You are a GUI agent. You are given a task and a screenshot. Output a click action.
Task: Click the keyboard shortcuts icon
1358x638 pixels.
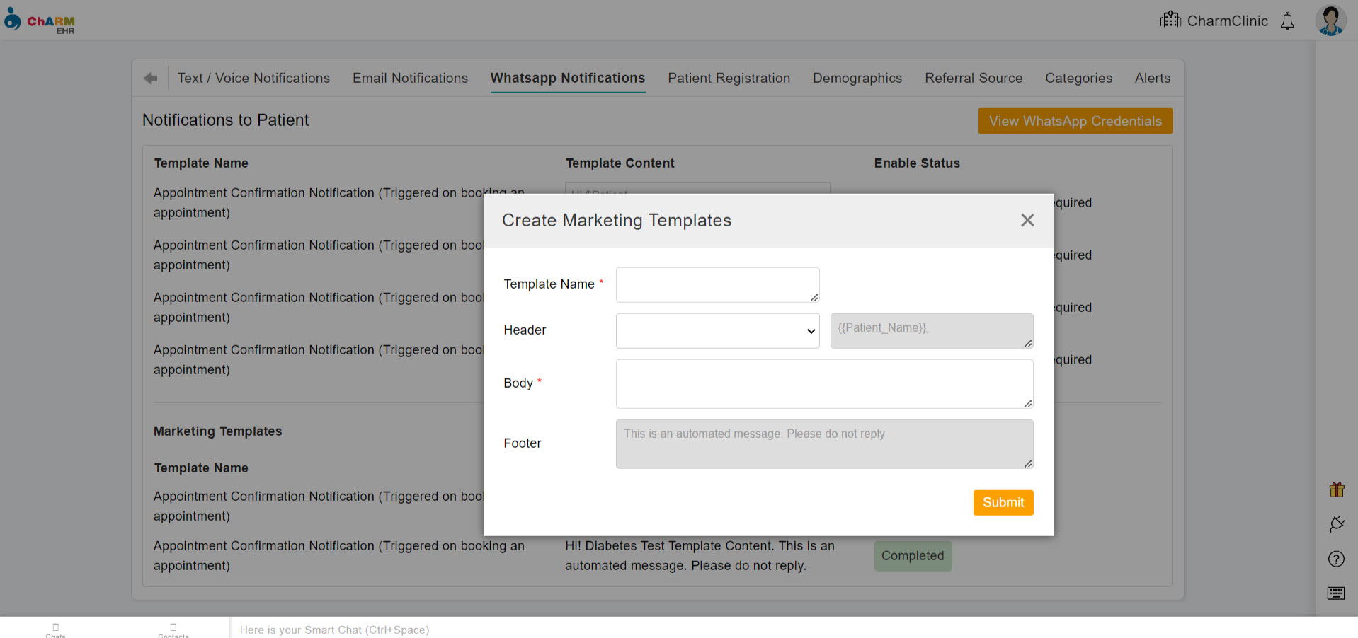click(x=1337, y=593)
